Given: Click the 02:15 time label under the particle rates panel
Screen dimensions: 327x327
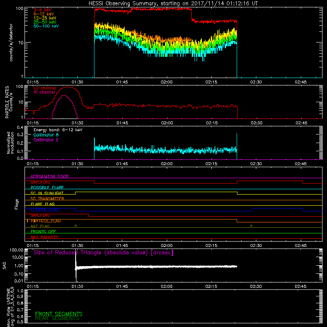Looking at the screenshot, I should click(212, 123).
